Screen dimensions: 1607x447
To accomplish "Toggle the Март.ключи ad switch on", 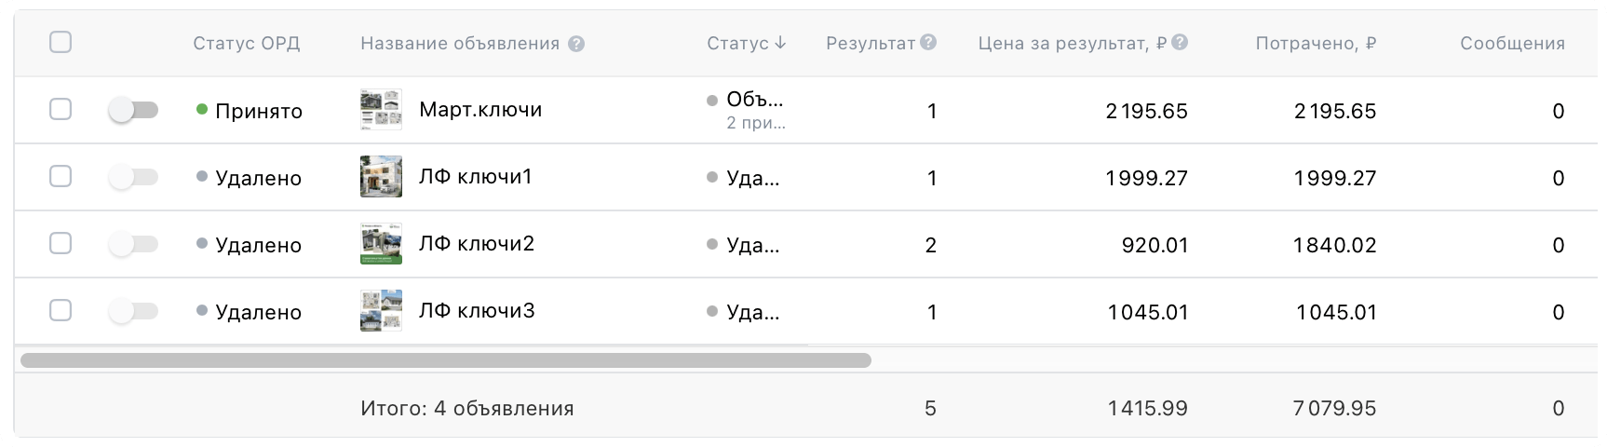I will coord(133,111).
